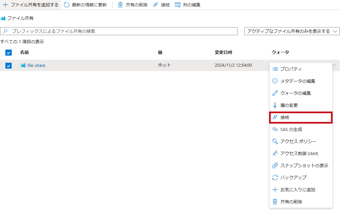Open the file-share link
This screenshot has width=340, height=210.
[x=36, y=66]
